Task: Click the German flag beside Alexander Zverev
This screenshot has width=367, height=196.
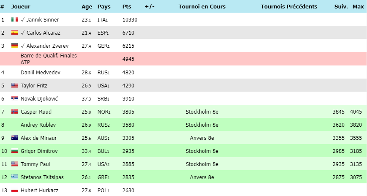Action: click(14, 46)
